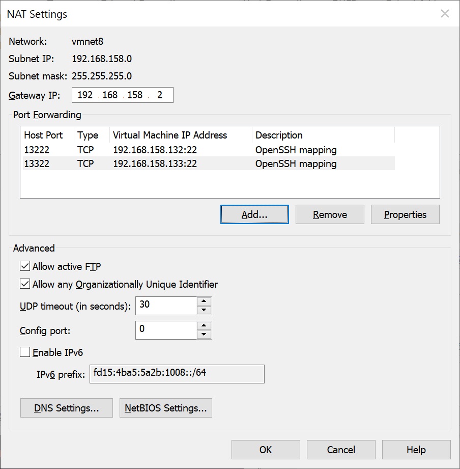
Task: Cancel the NAT Settings dialog
Action: [340, 450]
